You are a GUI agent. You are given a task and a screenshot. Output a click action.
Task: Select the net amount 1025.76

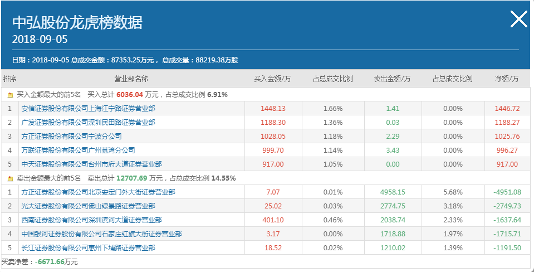[x=507, y=137]
